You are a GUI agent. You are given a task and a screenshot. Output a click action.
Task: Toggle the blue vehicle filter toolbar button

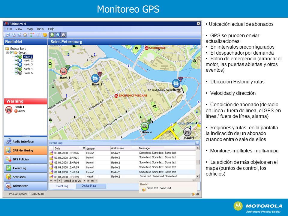coord(58,35)
